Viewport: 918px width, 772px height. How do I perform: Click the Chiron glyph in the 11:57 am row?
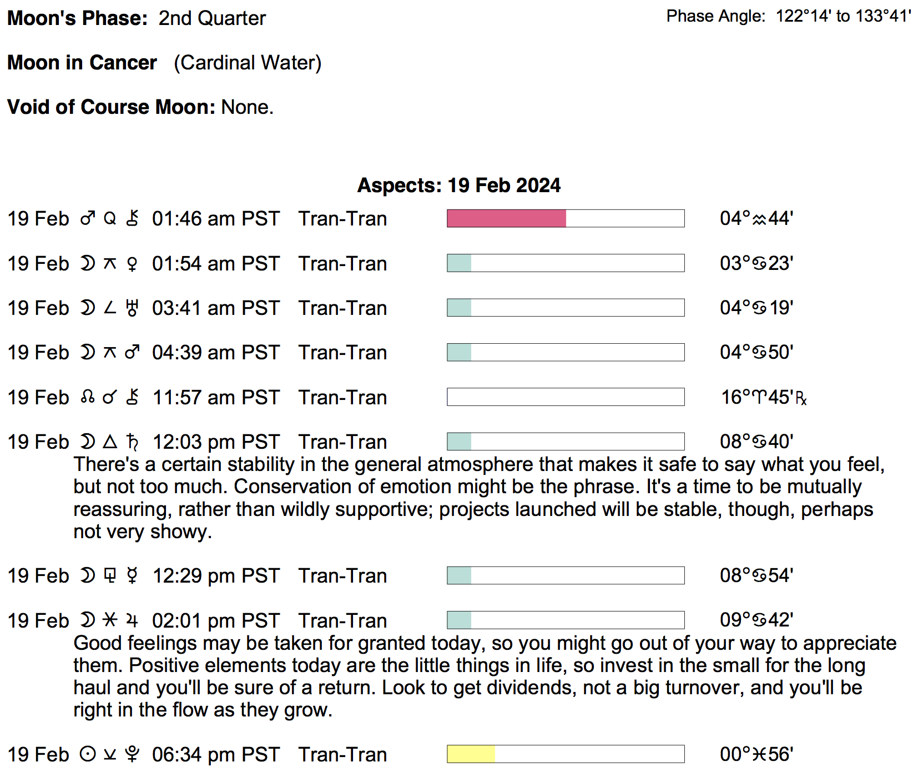click(x=132, y=398)
